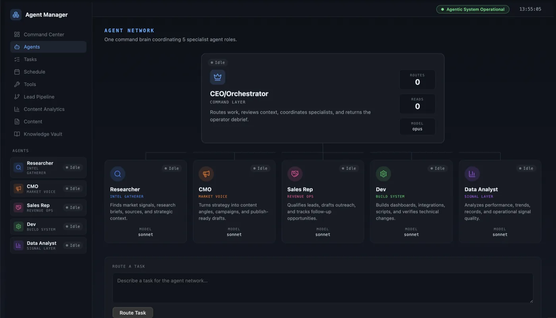Screen dimensions: 556x318
Task: Click the Agent Manager logo icon
Action: [x=16, y=15]
